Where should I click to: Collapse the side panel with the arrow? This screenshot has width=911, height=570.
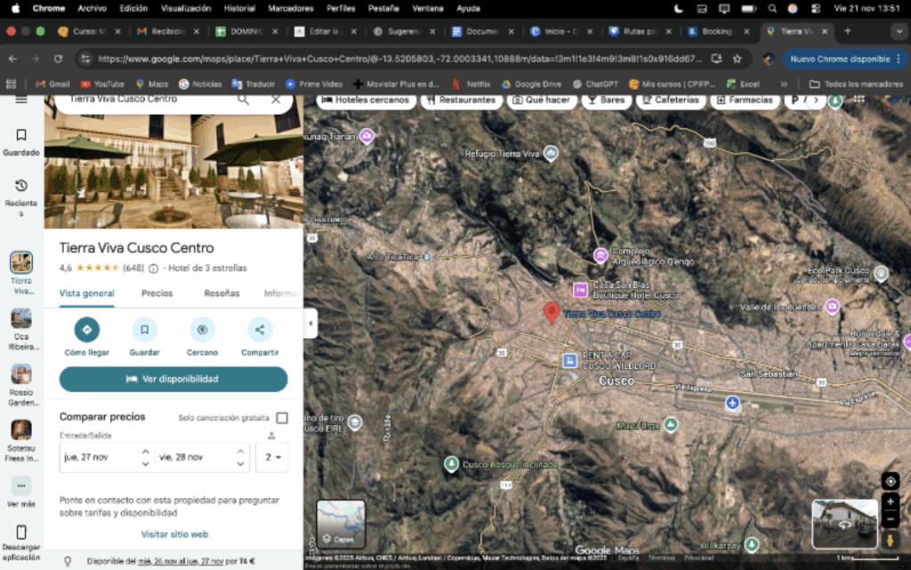click(310, 323)
